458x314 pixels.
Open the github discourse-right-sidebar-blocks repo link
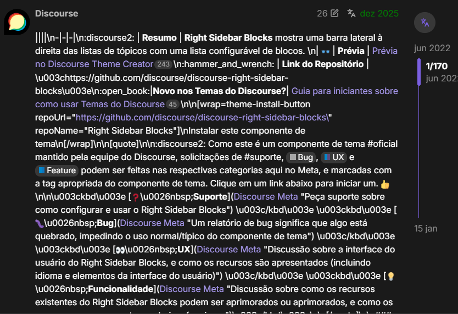coord(203,117)
